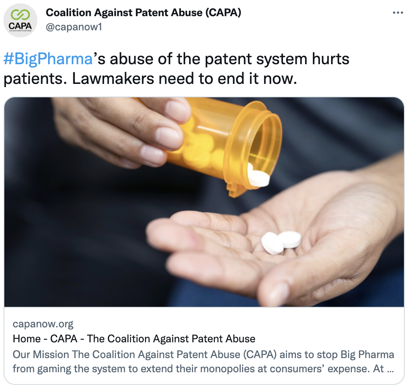The width and height of the screenshot is (413, 388).
Task: Click the CAPA circular profile avatar
Action: coord(20,20)
